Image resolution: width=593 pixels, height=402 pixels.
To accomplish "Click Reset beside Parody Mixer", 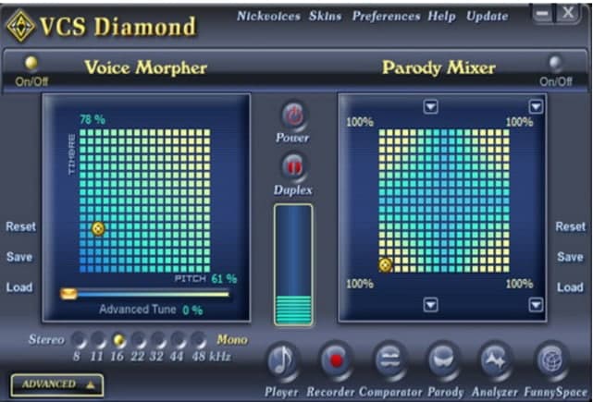I will tap(570, 226).
